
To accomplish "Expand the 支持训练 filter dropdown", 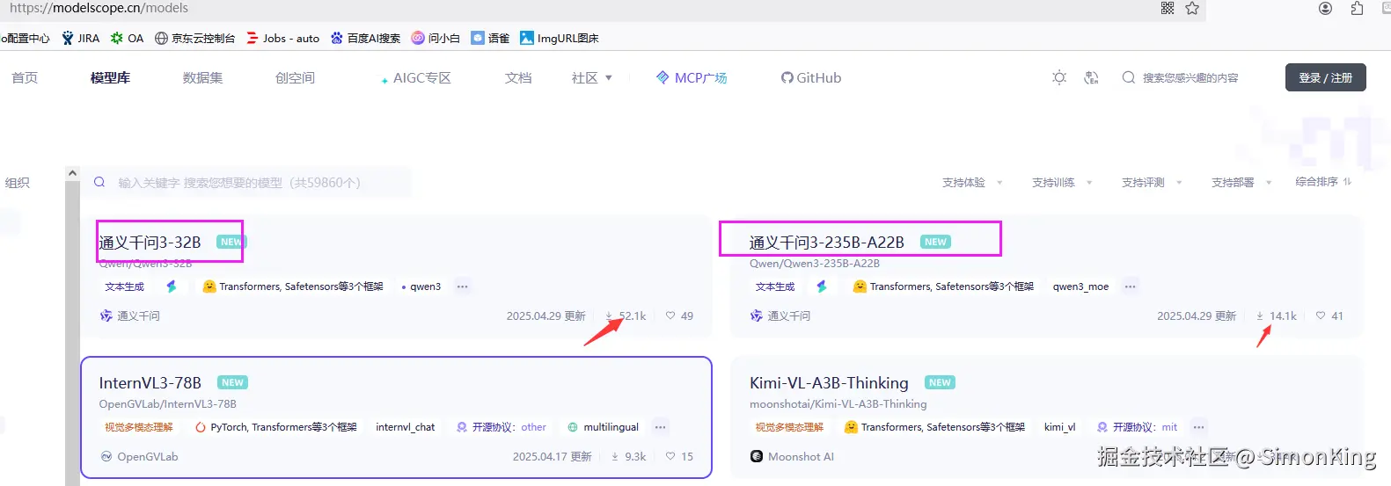I will tap(1062, 182).
